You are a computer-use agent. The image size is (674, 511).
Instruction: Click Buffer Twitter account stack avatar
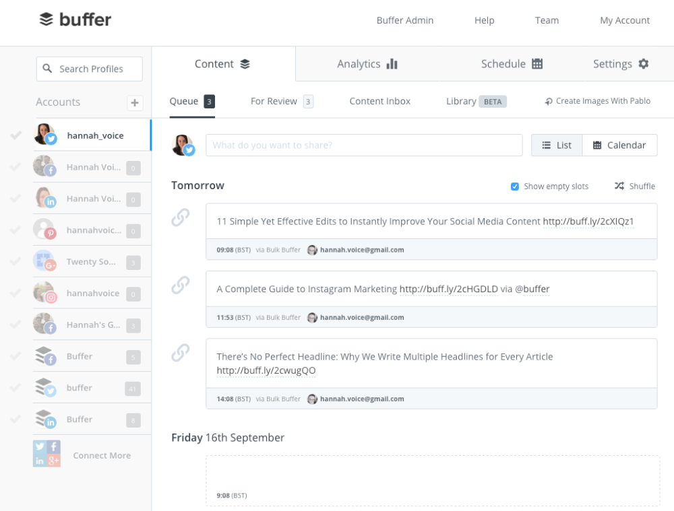45,387
